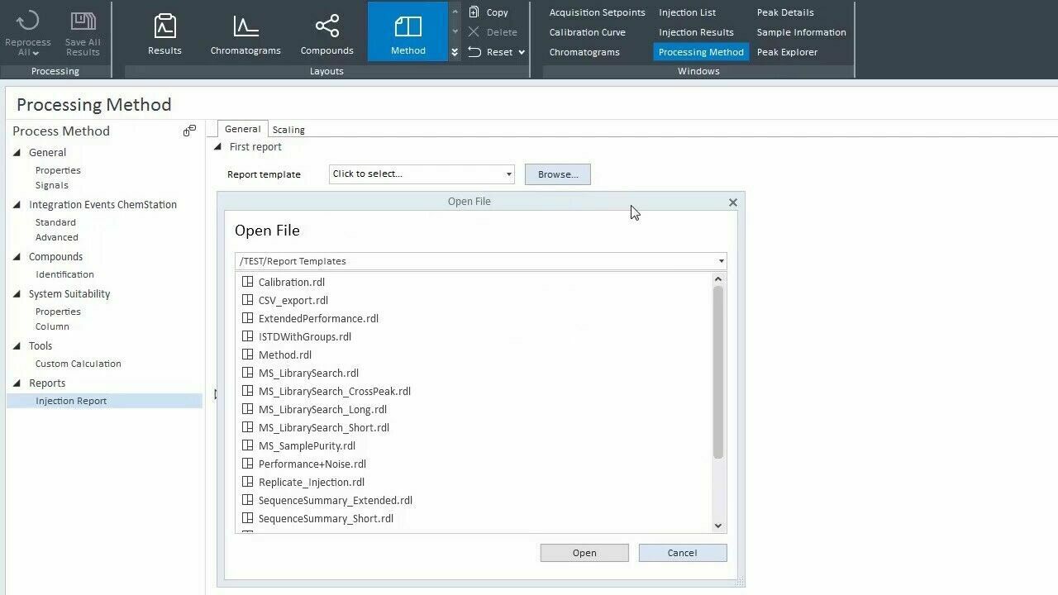Click the Open button
Screen dimensions: 1058x595
[x=584, y=553]
